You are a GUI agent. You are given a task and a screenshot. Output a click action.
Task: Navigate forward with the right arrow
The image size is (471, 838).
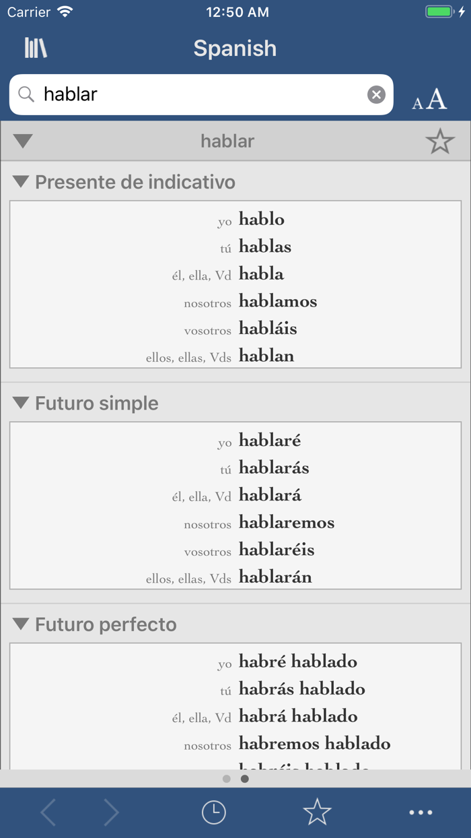[112, 812]
